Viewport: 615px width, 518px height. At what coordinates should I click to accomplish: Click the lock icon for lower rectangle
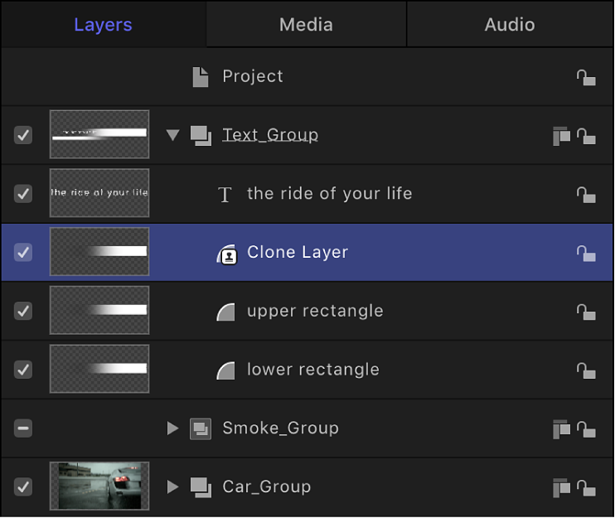coord(586,370)
